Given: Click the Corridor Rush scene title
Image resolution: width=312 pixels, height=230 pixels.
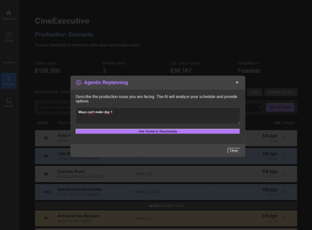Looking at the screenshot, I should coord(71,171).
